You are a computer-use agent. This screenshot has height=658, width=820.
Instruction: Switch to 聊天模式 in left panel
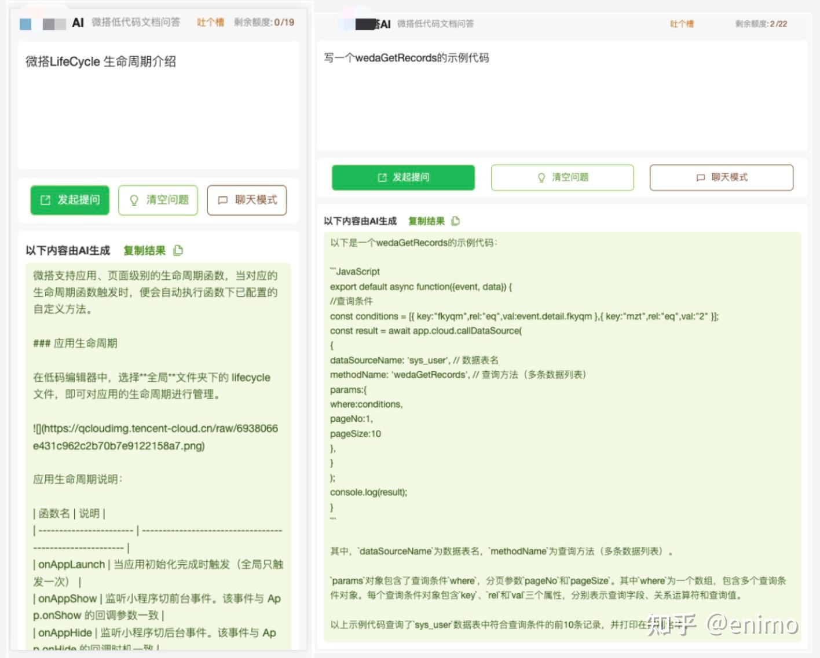point(247,200)
